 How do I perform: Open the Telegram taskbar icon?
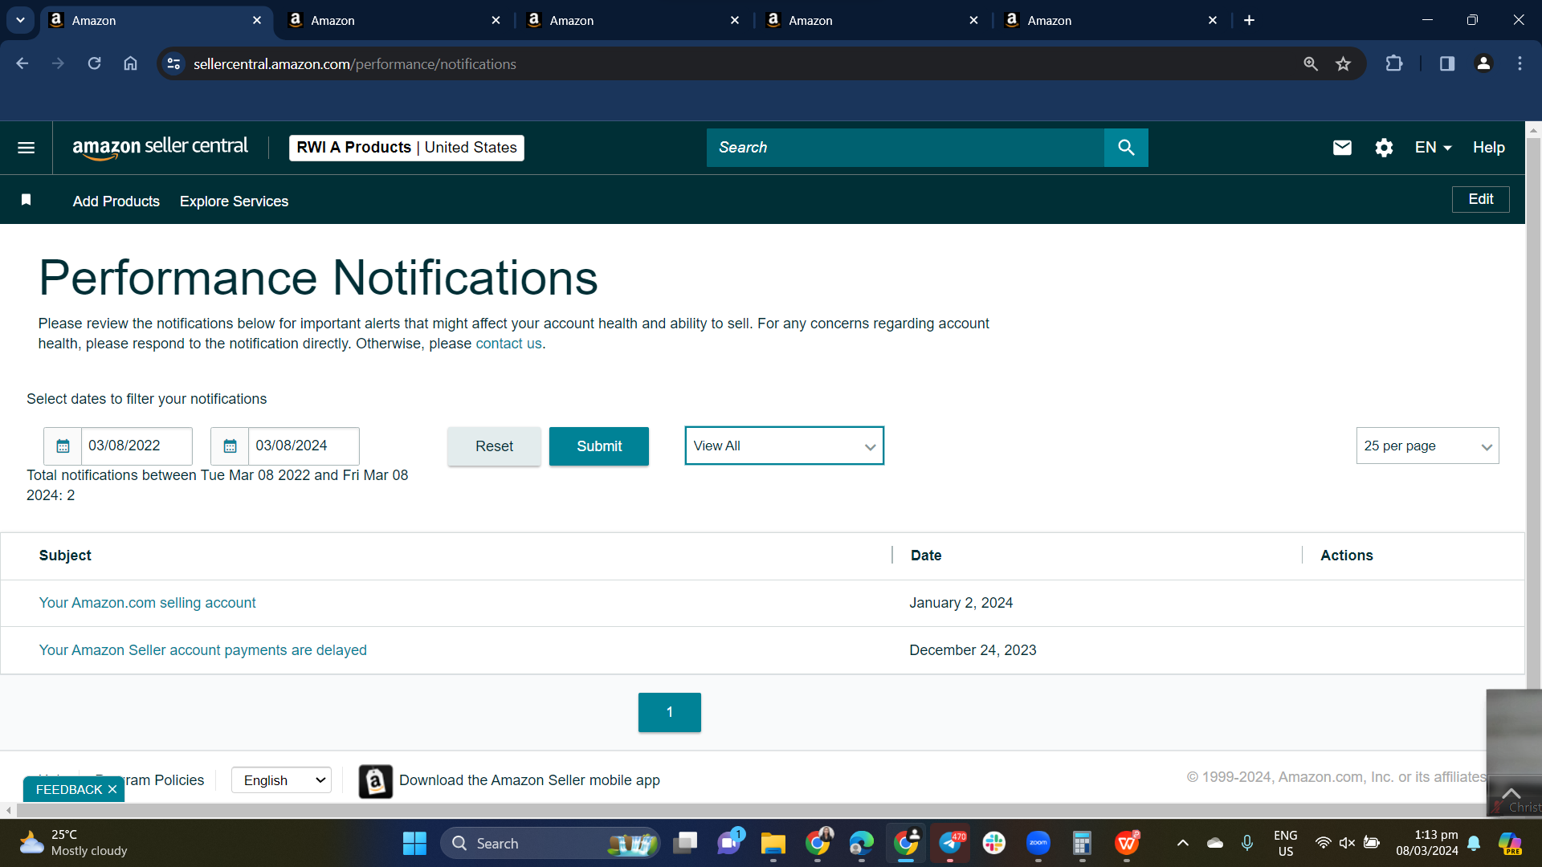click(x=950, y=843)
